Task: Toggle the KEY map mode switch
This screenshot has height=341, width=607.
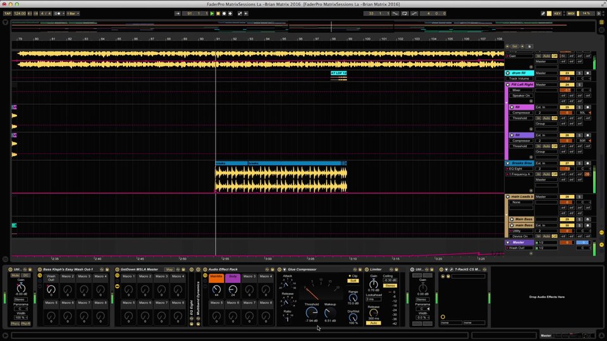Action: 558,13
